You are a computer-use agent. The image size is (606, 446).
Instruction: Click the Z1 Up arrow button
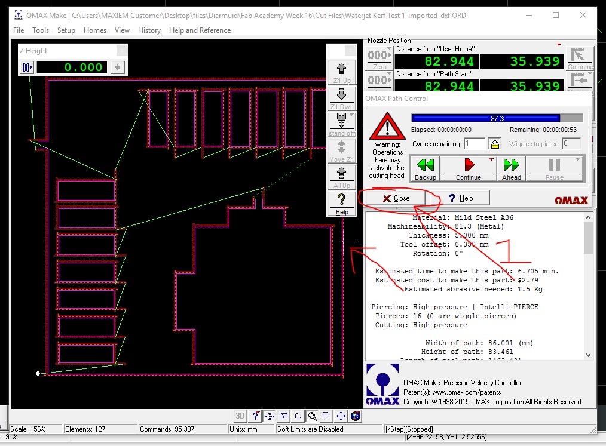(341, 72)
